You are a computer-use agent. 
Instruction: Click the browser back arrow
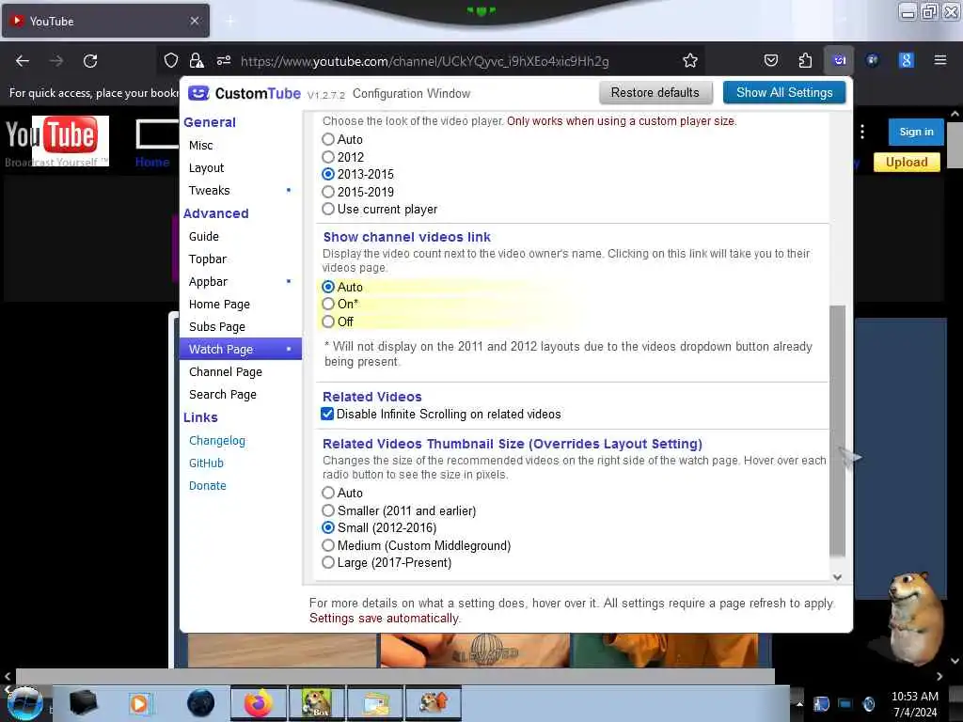tap(23, 61)
